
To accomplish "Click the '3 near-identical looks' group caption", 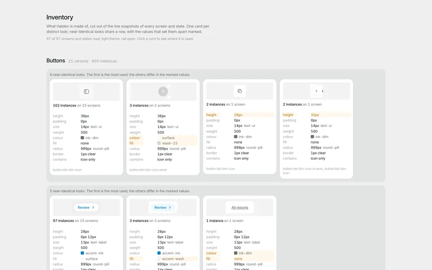I will click(x=120, y=191).
